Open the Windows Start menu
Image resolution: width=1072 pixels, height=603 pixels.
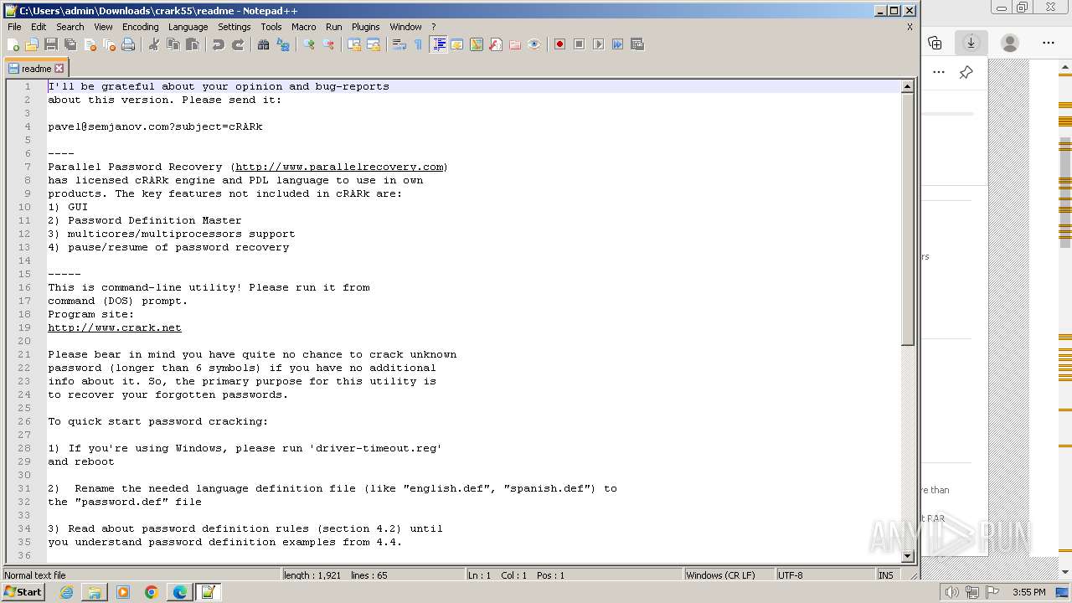tap(23, 592)
